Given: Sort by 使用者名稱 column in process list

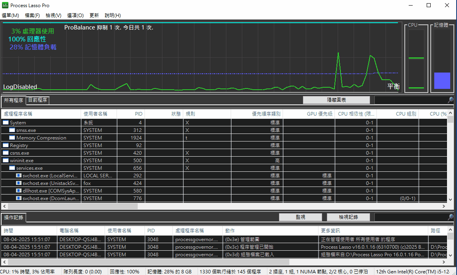Looking at the screenshot, I should tap(99, 114).
